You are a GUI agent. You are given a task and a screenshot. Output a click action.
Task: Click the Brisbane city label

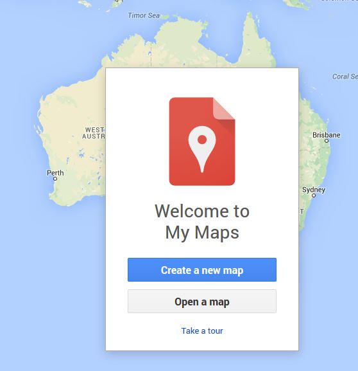pyautogui.click(x=327, y=135)
